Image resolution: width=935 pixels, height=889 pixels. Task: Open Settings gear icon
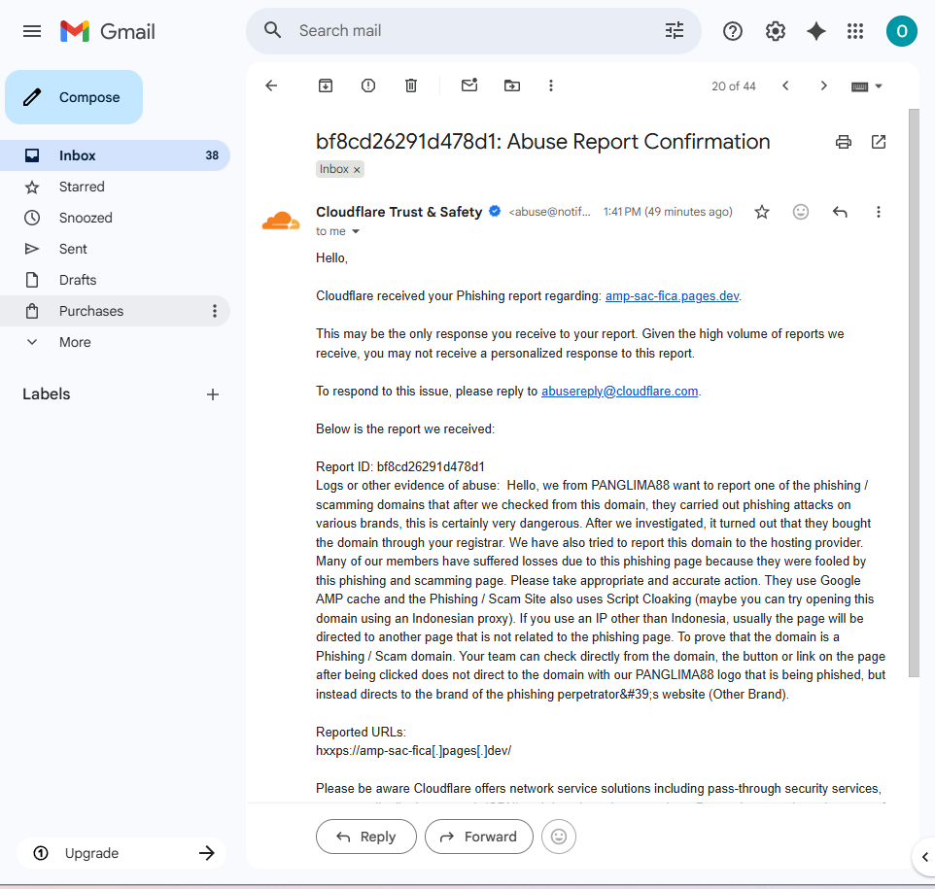[x=776, y=31]
